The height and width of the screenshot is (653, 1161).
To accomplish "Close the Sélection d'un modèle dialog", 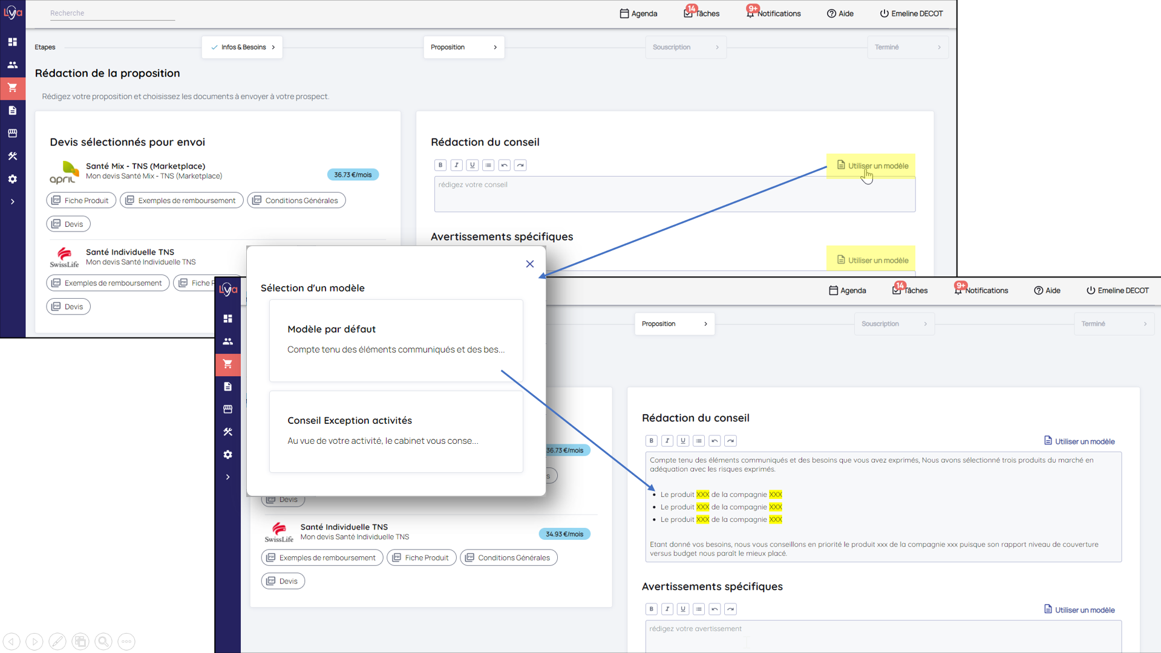I will (x=530, y=264).
